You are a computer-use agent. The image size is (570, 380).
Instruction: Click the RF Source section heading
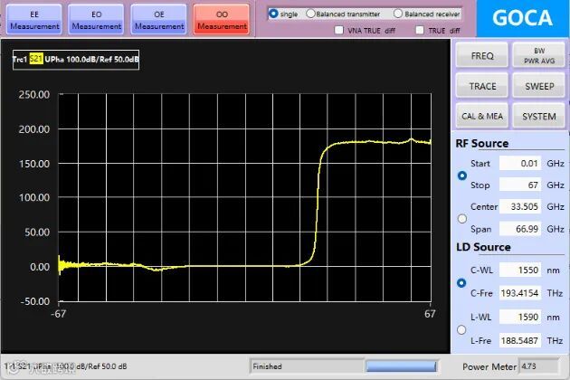[x=482, y=143]
